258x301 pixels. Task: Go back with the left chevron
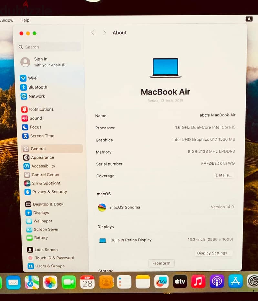pos(93,33)
